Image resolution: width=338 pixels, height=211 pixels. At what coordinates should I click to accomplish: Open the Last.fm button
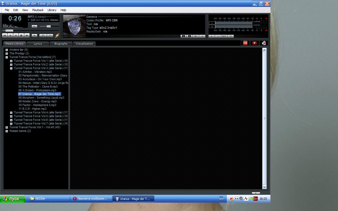coord(245,43)
